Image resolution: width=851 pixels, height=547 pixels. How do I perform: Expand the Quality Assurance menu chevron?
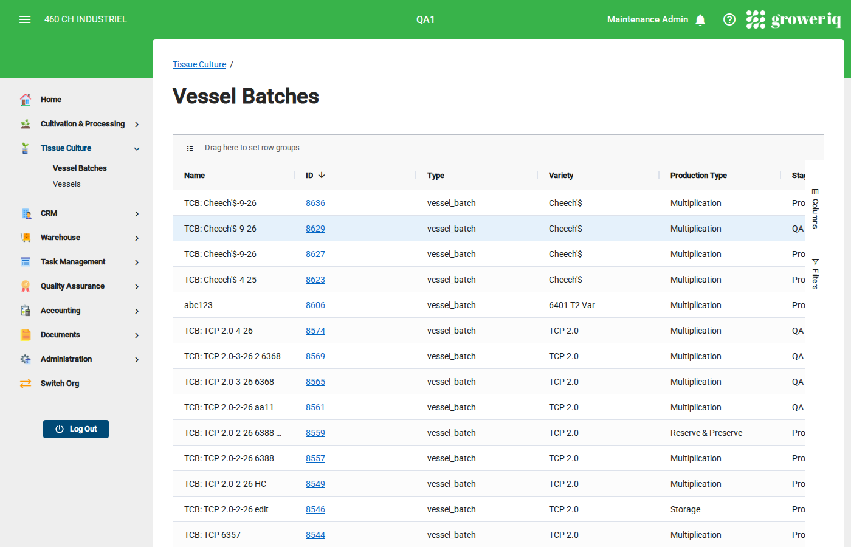[137, 286]
